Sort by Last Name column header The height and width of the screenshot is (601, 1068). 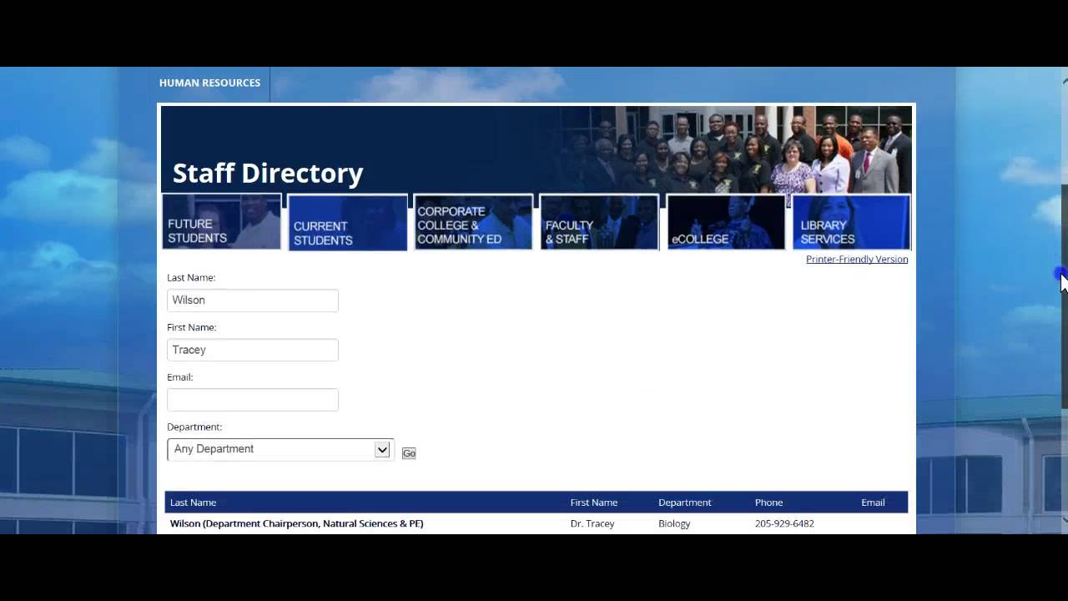tap(193, 503)
